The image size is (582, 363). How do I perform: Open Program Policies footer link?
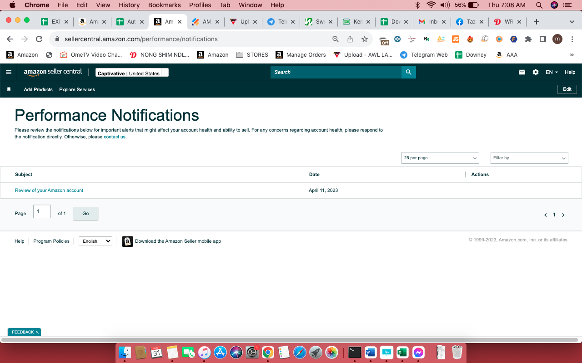(x=51, y=241)
